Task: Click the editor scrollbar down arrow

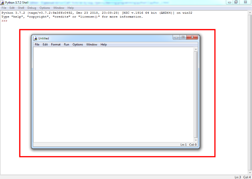Action: [x=196, y=140]
